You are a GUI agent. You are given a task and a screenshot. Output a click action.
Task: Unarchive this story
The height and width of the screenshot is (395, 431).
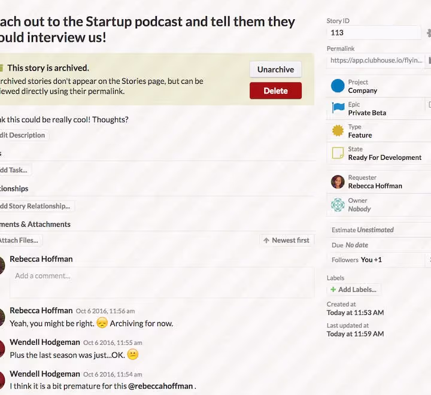tap(276, 69)
